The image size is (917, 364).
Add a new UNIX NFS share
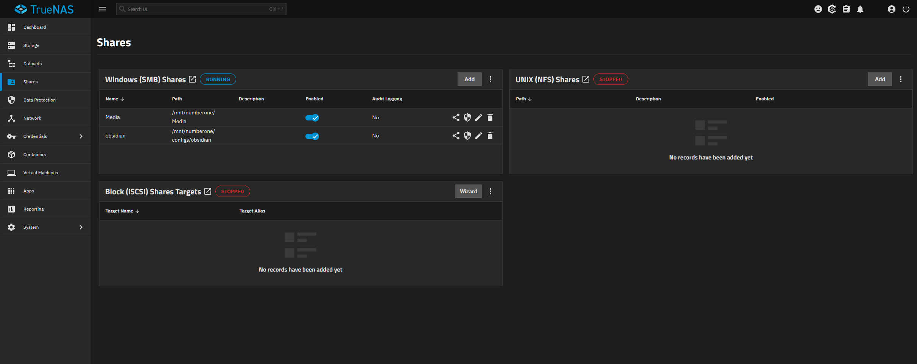880,79
